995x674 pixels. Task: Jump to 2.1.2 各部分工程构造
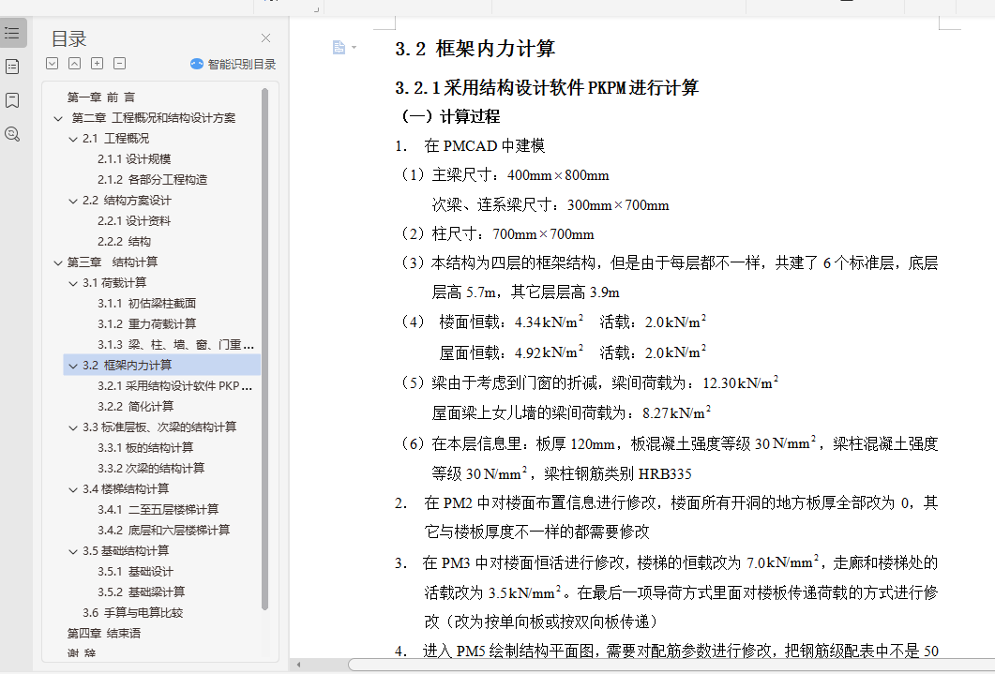click(152, 179)
